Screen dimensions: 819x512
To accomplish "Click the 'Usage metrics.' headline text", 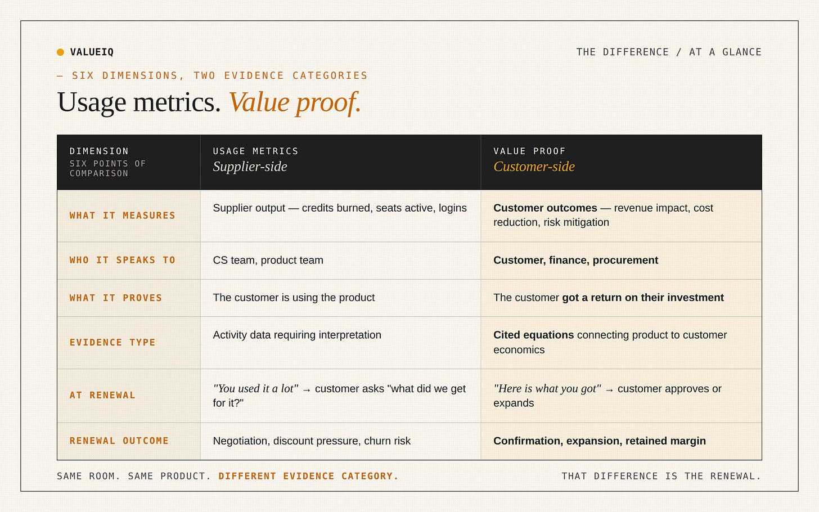I will pos(139,102).
